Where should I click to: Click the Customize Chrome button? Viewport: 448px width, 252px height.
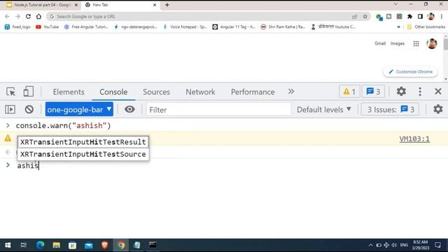tap(411, 71)
